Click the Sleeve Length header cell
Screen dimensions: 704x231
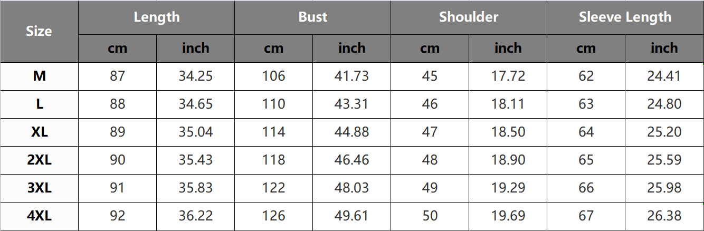625,17
